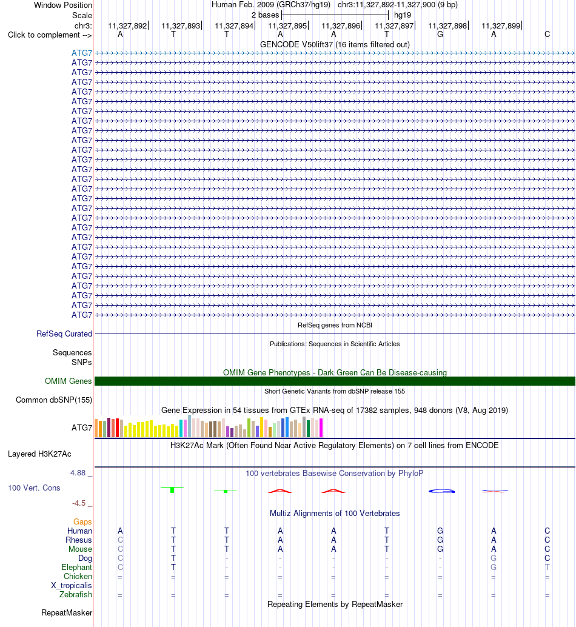Screen dimensions: 576x627
Task: Click the 'Layered H3K27Ac' track label
Action: (39, 454)
